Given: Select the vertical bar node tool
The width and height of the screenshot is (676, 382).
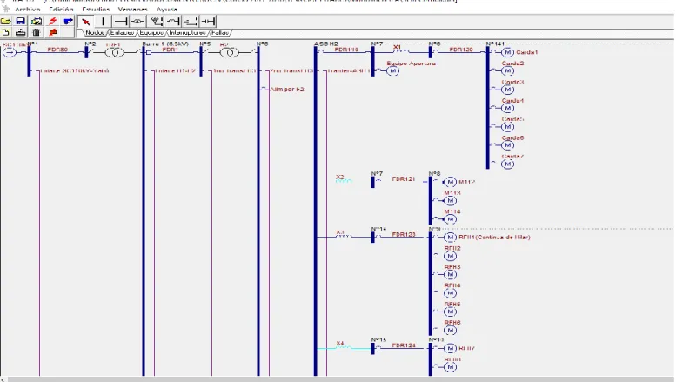Looking at the screenshot, I should click(x=103, y=22).
